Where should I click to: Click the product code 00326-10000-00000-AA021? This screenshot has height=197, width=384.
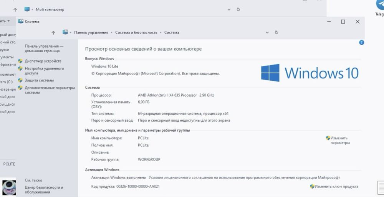point(138,186)
